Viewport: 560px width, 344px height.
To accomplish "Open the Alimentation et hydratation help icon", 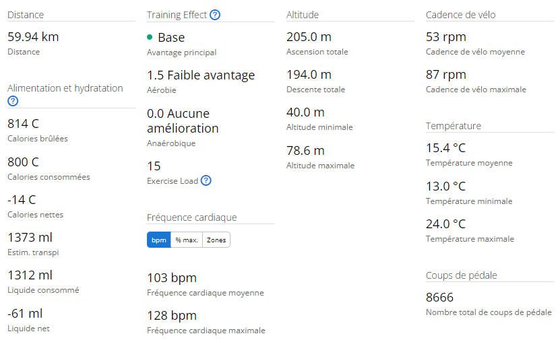I will 13,101.
